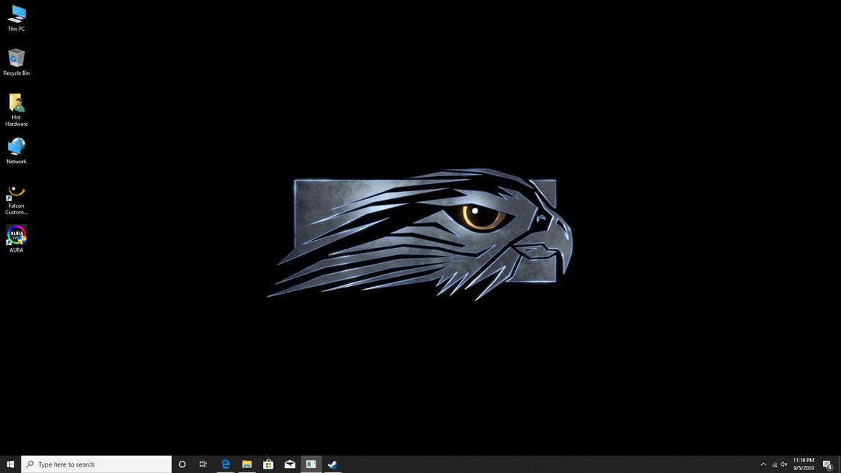
Task: Open the Wi-Fi network tray icon
Action: (774, 464)
